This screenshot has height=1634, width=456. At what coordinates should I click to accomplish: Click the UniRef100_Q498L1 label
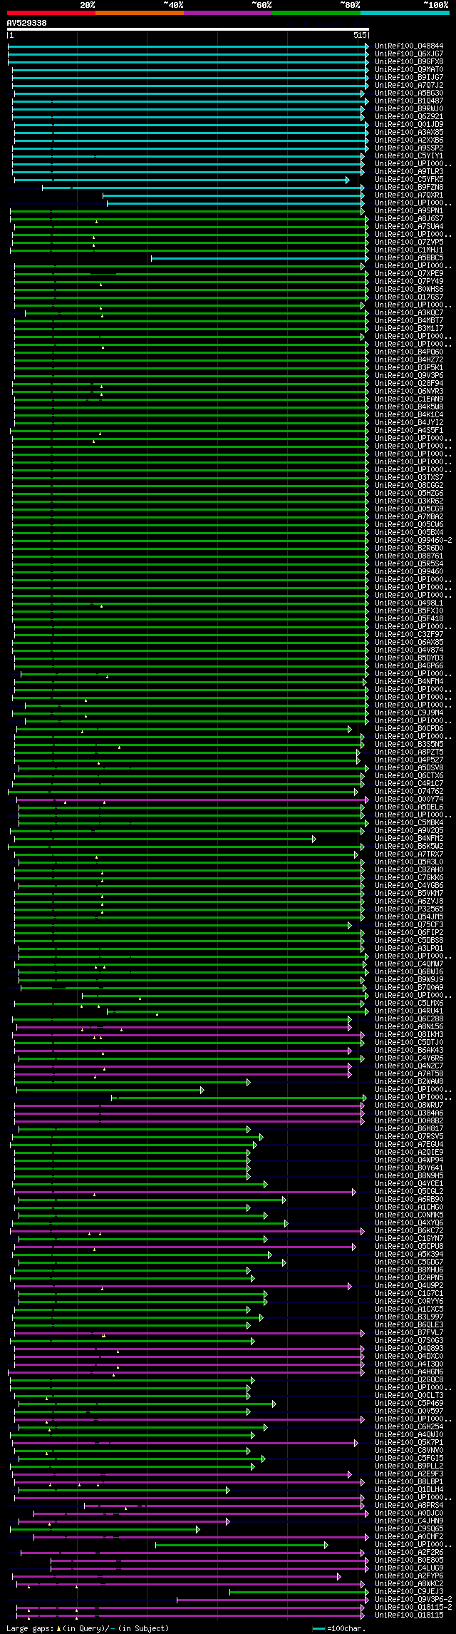[x=409, y=603]
